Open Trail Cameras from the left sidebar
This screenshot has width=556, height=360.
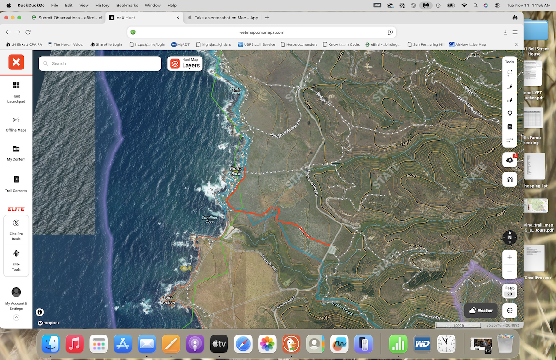tap(16, 183)
